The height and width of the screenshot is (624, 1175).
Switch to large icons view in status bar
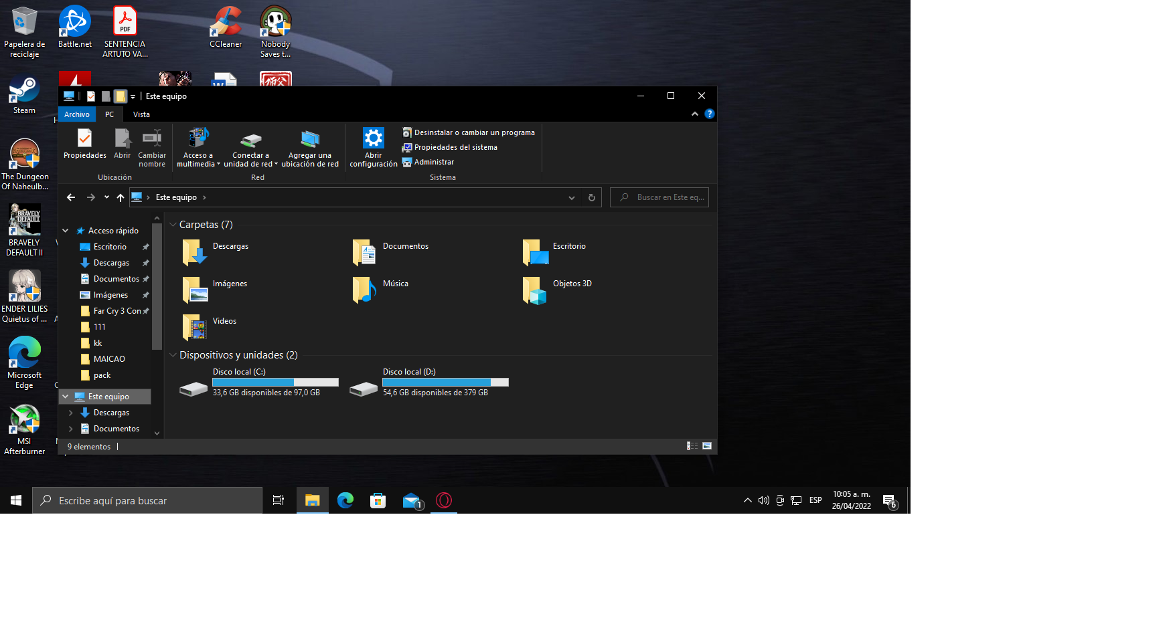pos(707,446)
